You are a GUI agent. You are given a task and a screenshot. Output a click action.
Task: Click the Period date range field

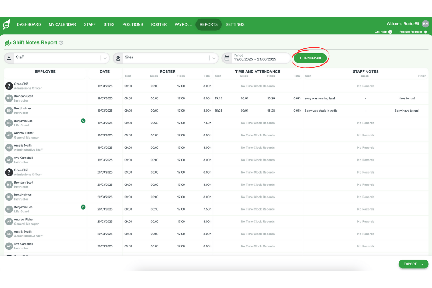[x=256, y=58]
